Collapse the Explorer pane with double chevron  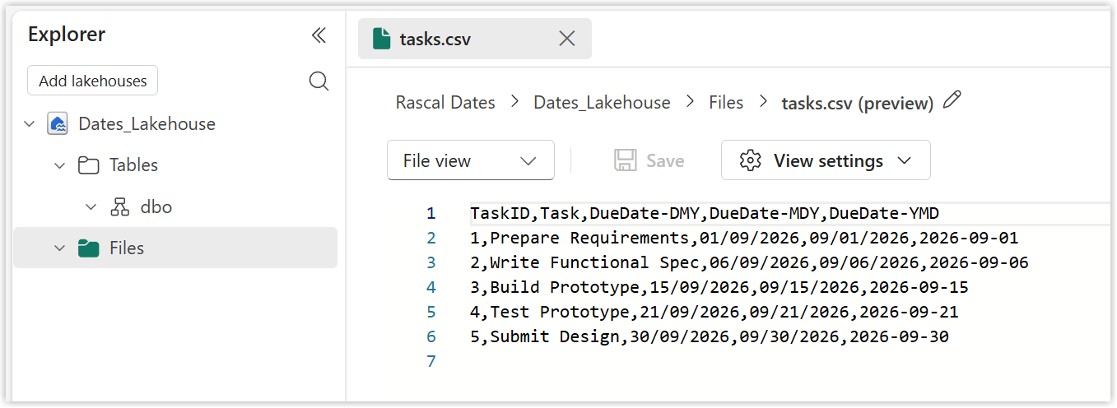pyautogui.click(x=319, y=35)
